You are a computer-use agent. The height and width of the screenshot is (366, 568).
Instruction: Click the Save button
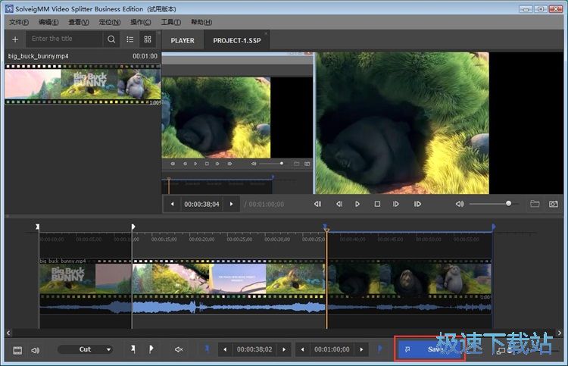pos(429,349)
